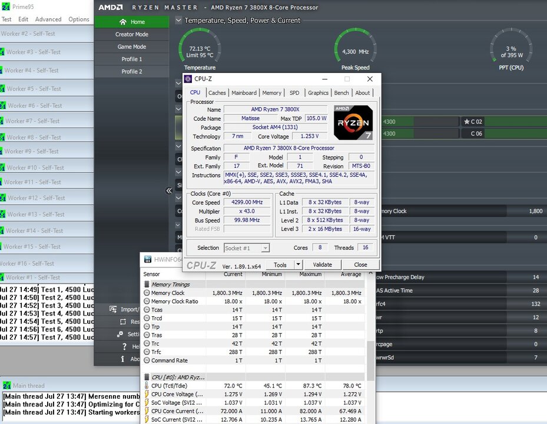Click the About info icon in Ryzen Master
The height and width of the screenshot is (424, 547).
pos(122,359)
